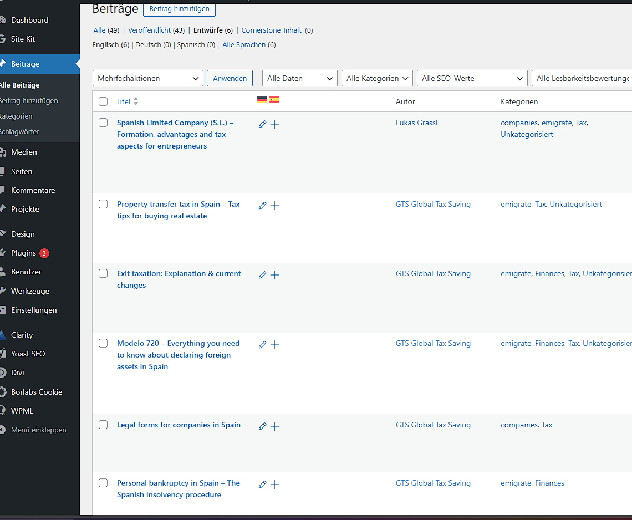Edit German translation of Exit taxation post
This screenshot has height=520, width=632.
(x=262, y=275)
